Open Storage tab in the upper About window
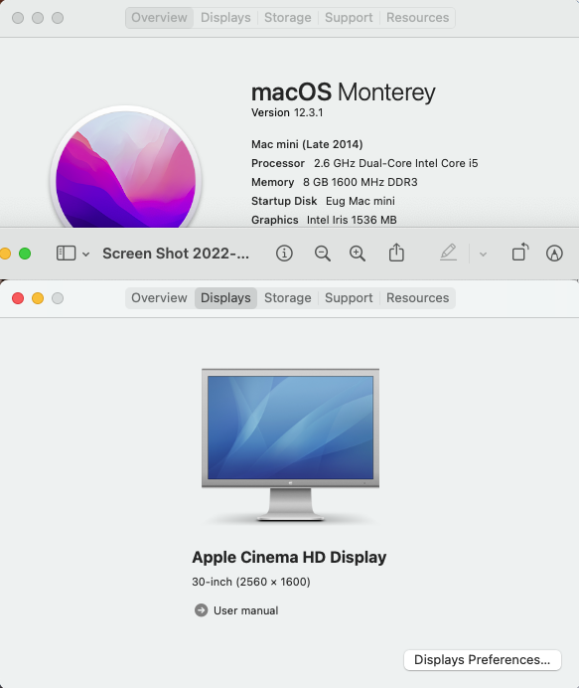Image resolution: width=579 pixels, height=688 pixels. (x=288, y=18)
